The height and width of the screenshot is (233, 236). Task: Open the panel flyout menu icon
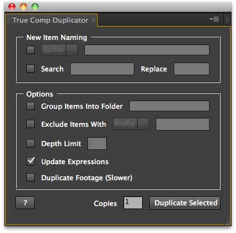tap(214, 19)
